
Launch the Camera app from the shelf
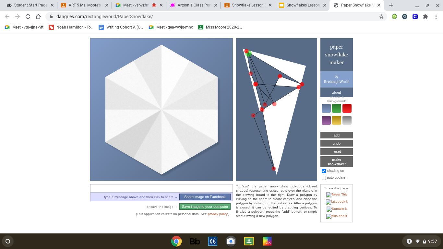click(x=231, y=241)
